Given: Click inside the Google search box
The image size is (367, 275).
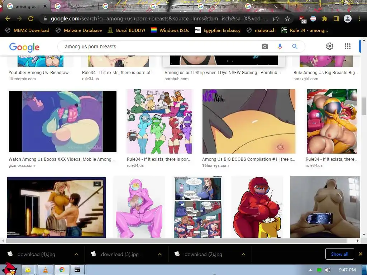Looking at the screenshot, I should pos(159,47).
